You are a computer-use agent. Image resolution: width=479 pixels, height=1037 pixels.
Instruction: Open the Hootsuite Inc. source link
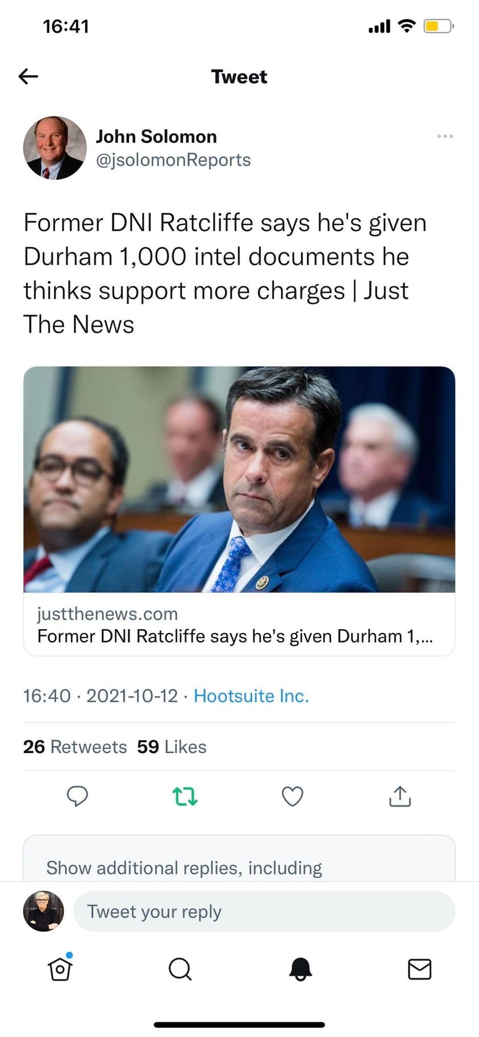coord(251,696)
